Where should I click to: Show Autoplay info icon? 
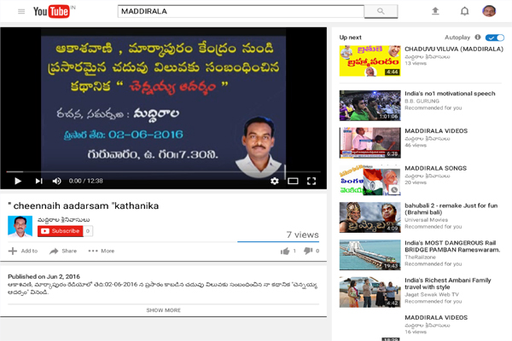(478, 38)
